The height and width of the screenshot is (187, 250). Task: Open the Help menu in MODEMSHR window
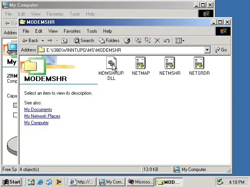tap(107, 31)
